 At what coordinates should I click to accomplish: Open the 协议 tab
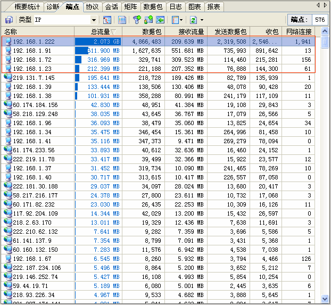pyautogui.click(x=92, y=7)
